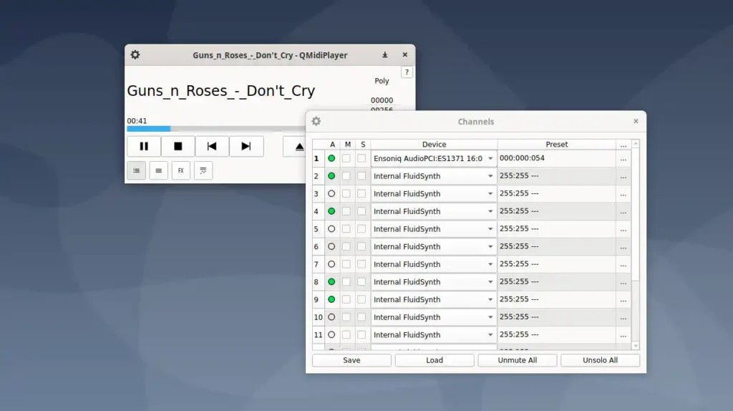Image resolution: width=733 pixels, height=411 pixels.
Task: Click the playlist icon button
Action: click(137, 170)
